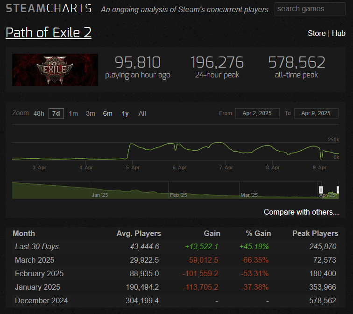Click the Month column header
Screen dimensions: 353x314
24,233
